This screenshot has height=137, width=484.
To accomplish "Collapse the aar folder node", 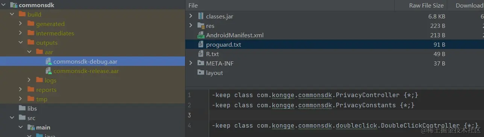I will pos(30,52).
